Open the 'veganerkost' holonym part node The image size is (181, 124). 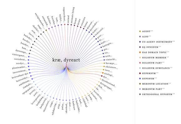pyautogui.click(x=64, y=15)
